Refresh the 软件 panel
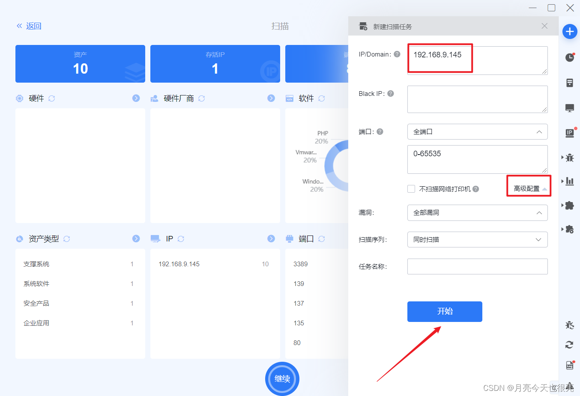 [x=322, y=98]
